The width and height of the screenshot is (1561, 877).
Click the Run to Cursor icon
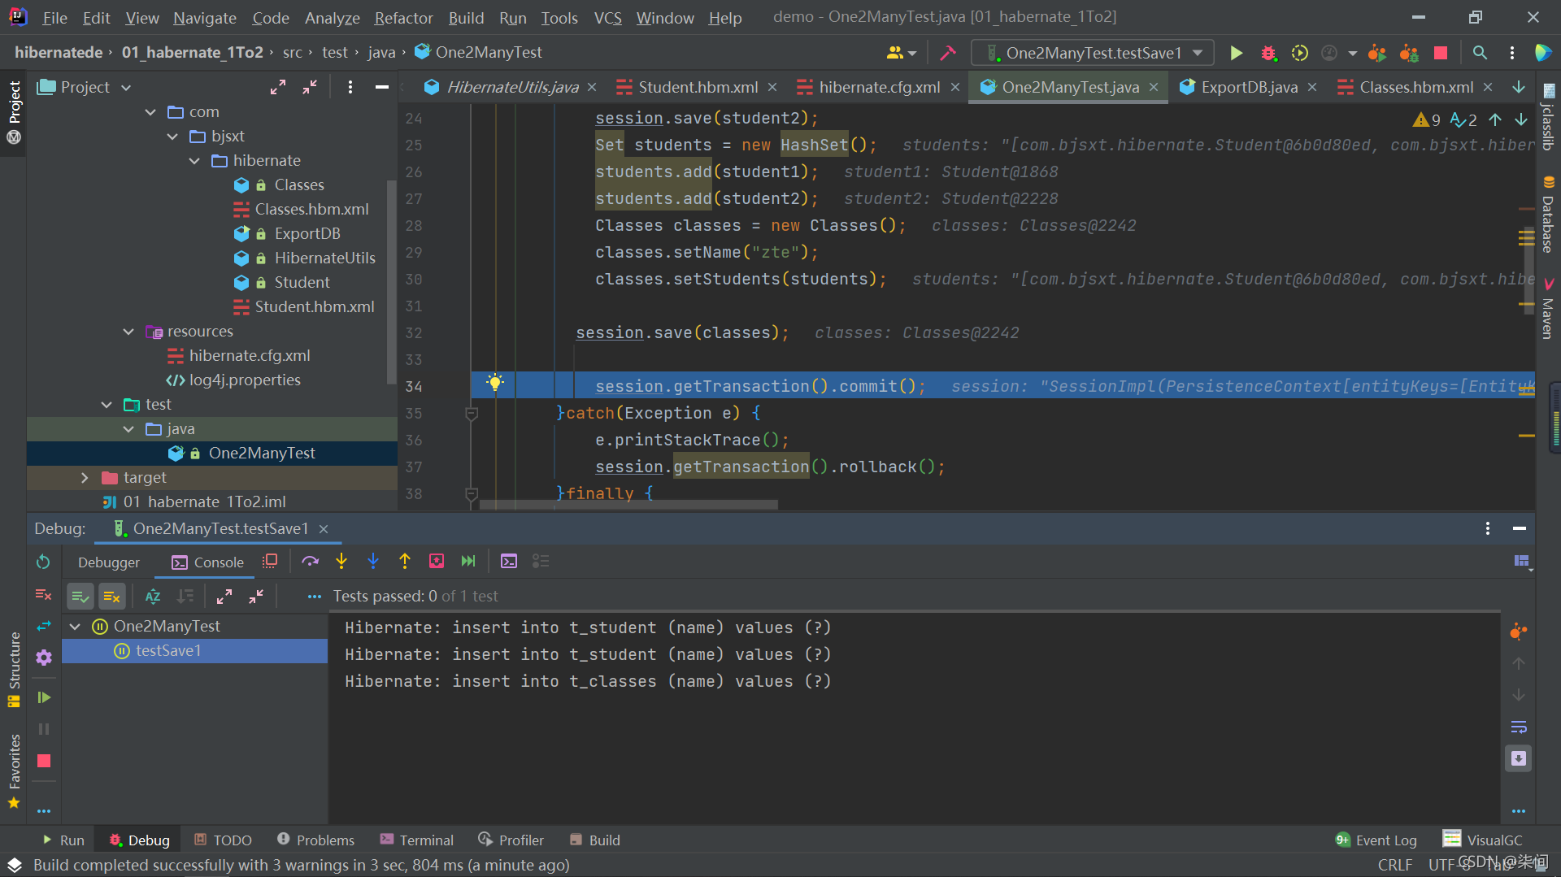point(468,561)
